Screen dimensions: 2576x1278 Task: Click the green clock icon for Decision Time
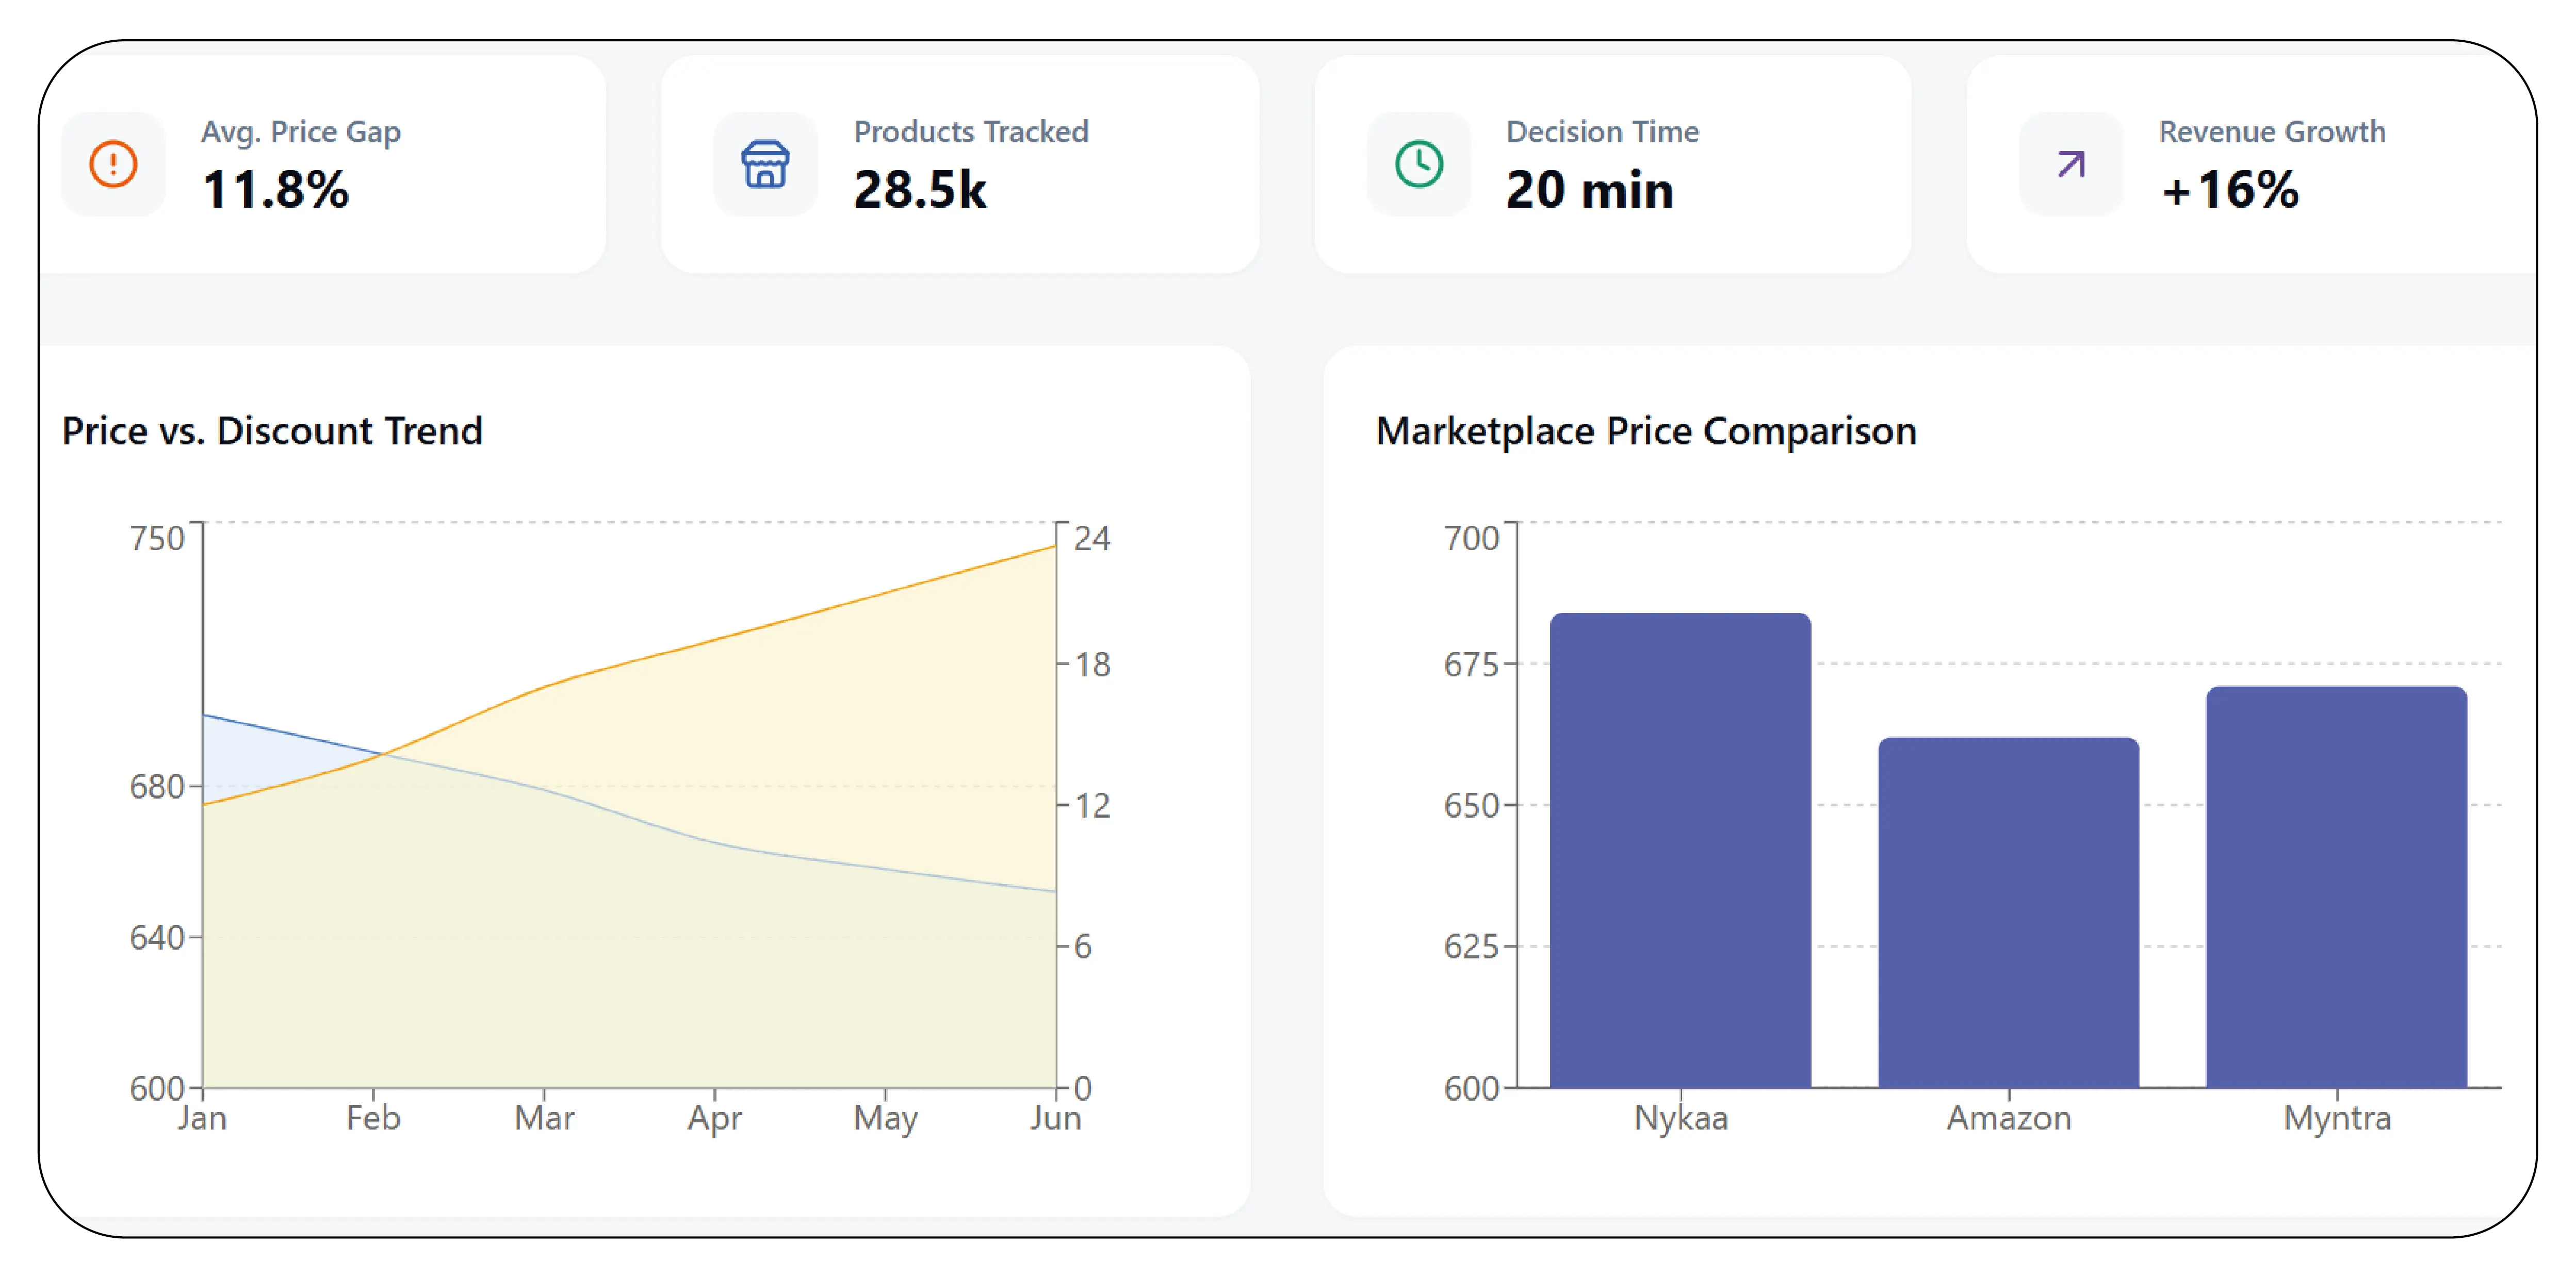[1418, 164]
